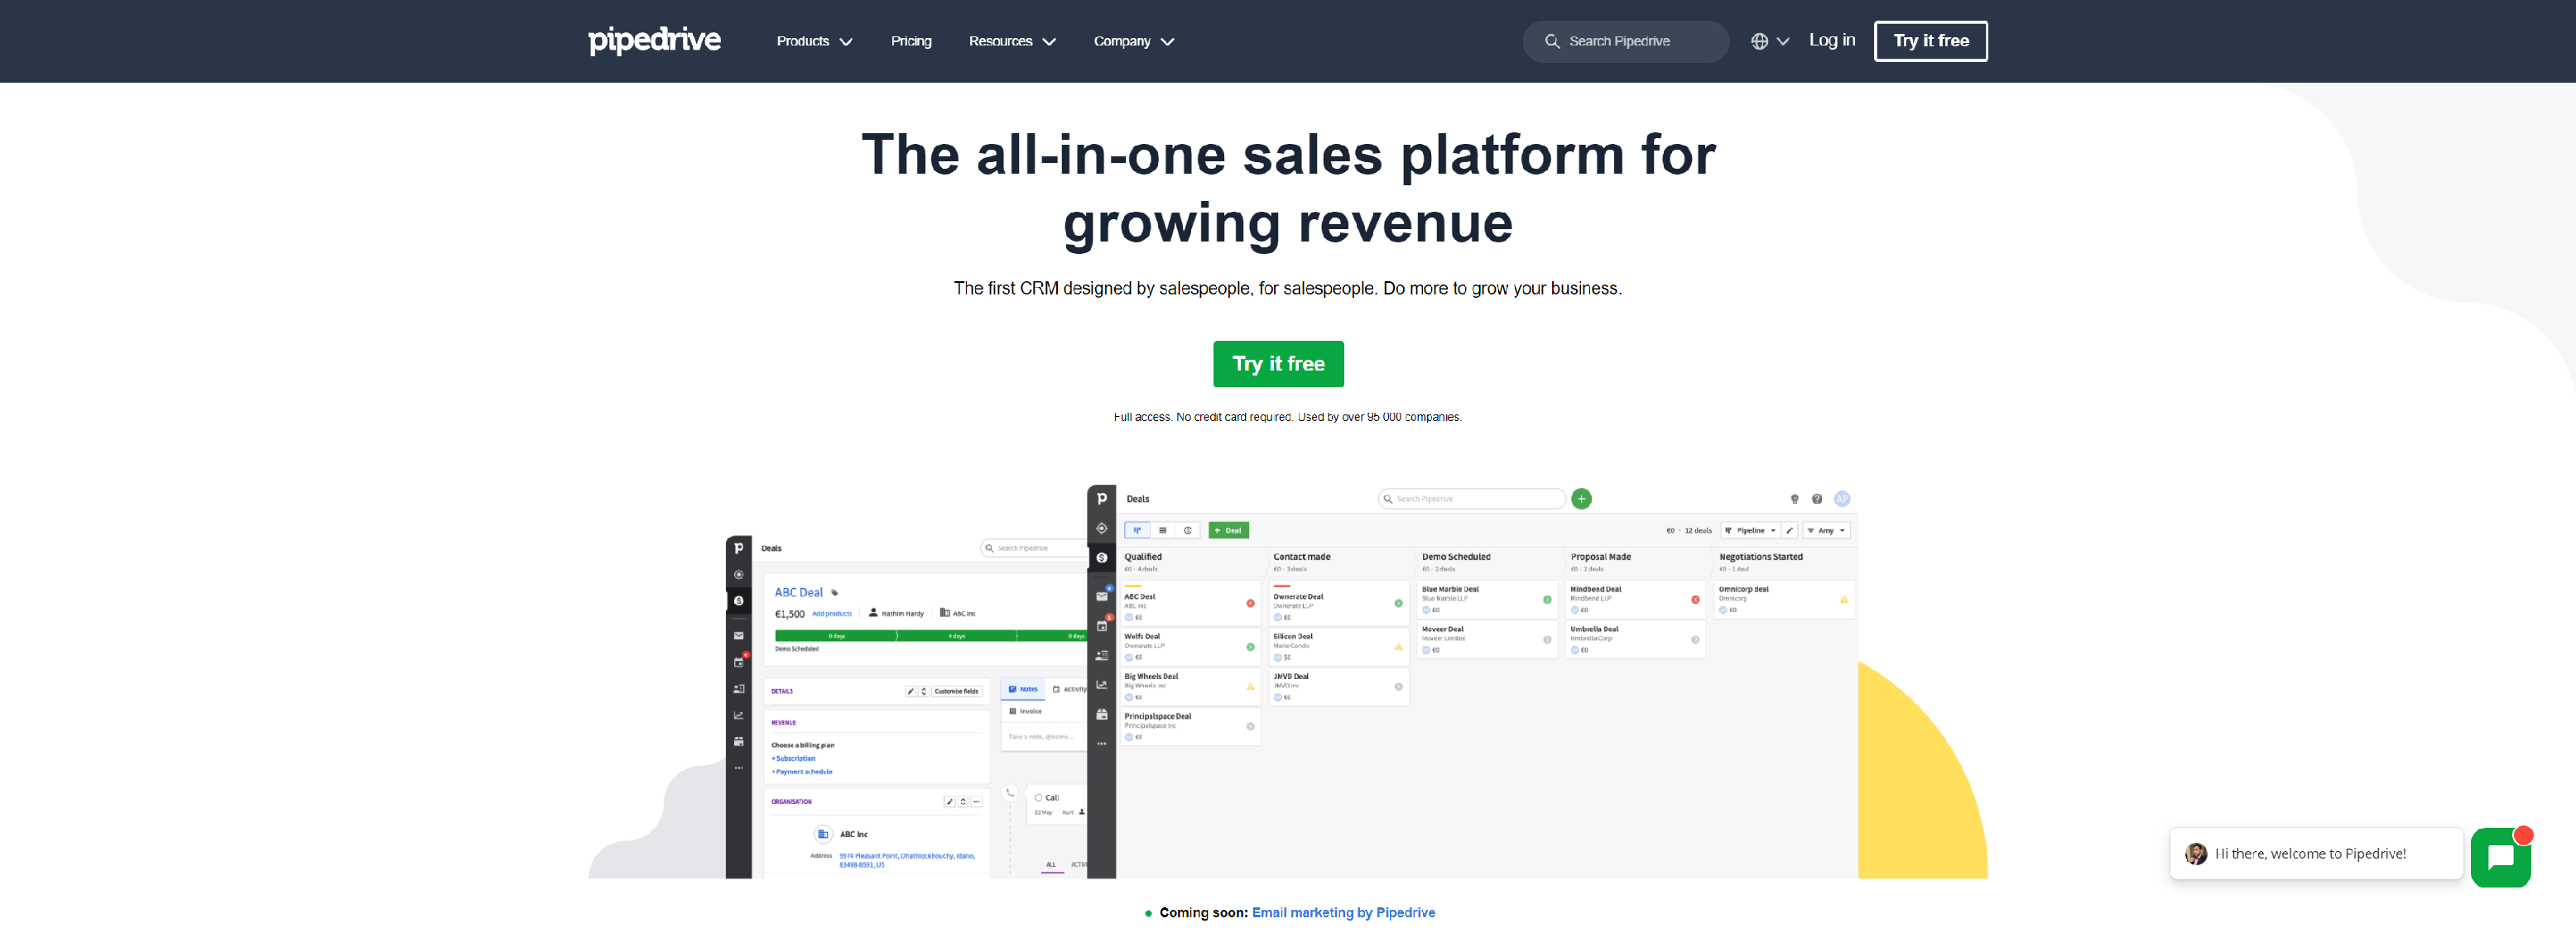Click the search field in the pipeline panel top bar
Viewport: 2576px width, 933px height.
click(x=1471, y=499)
